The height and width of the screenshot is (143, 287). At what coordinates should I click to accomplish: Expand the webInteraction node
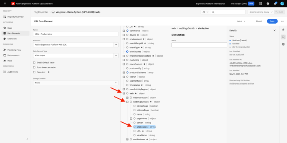click(x=127, y=97)
